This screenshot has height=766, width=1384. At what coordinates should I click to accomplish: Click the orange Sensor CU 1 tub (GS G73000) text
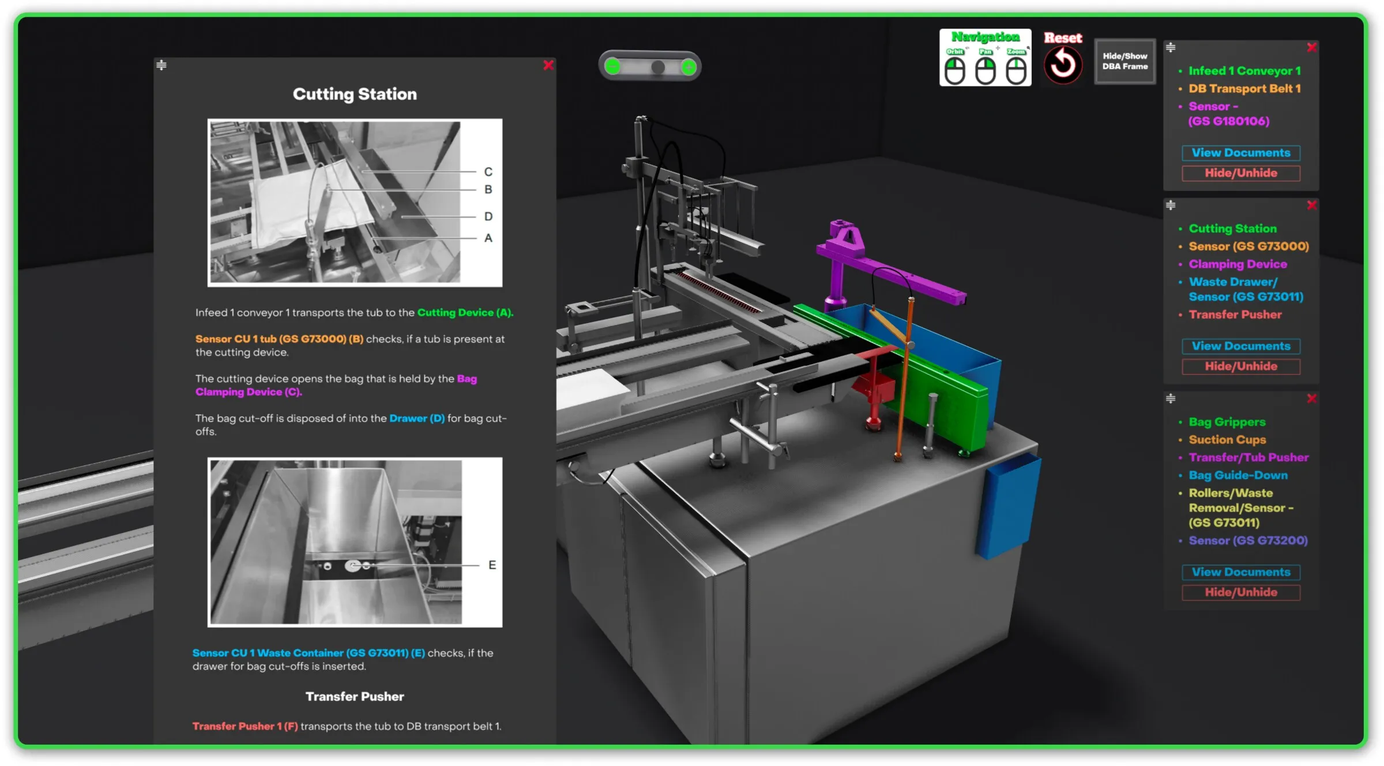[279, 339]
